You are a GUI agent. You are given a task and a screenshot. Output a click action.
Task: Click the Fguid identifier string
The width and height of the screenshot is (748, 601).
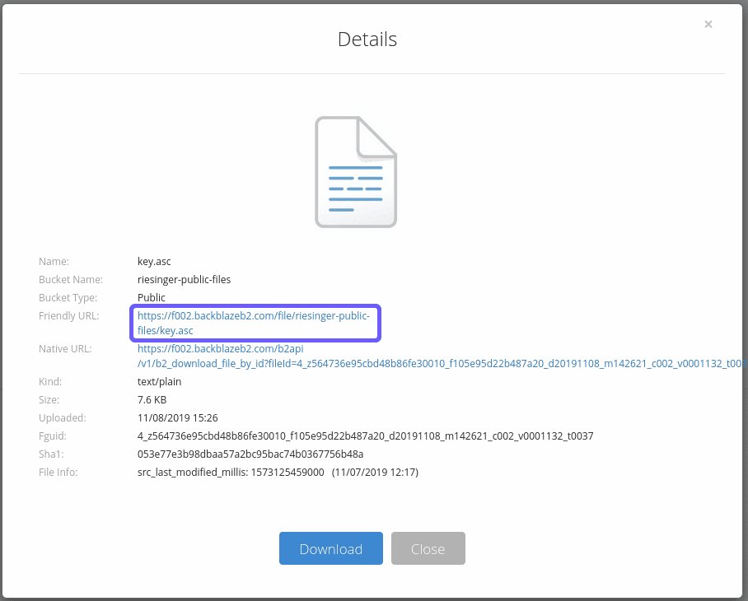pyautogui.click(x=365, y=436)
